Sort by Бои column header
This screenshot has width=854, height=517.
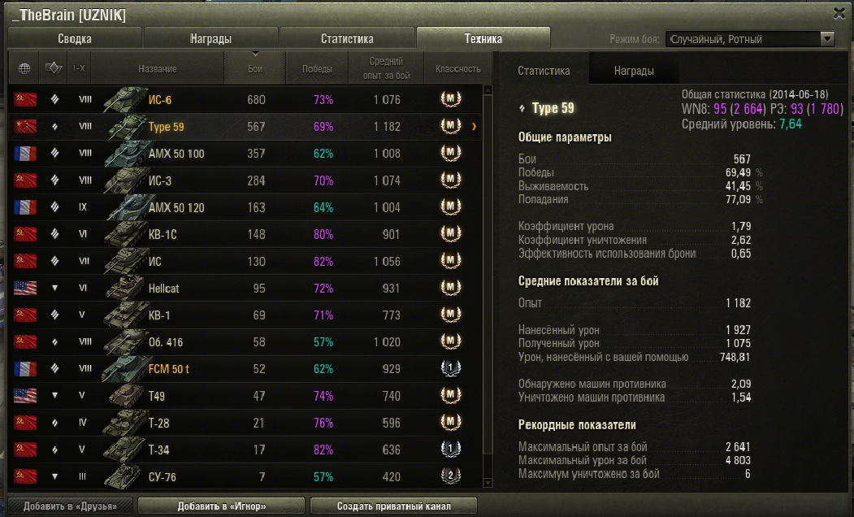[255, 68]
